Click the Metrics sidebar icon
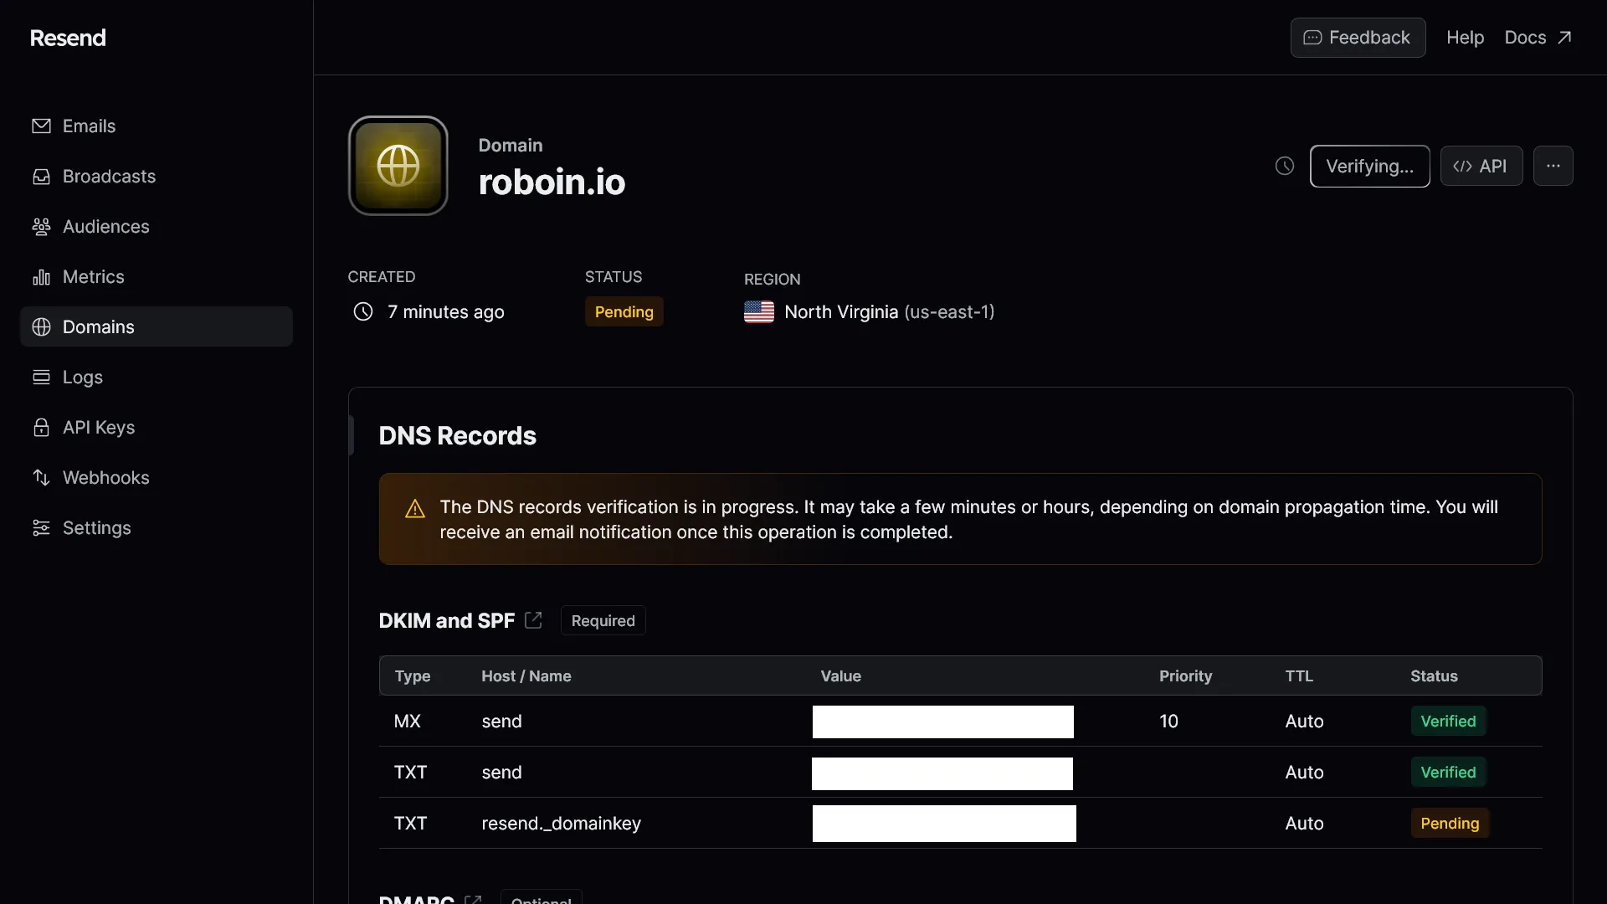The image size is (1607, 904). coord(41,276)
